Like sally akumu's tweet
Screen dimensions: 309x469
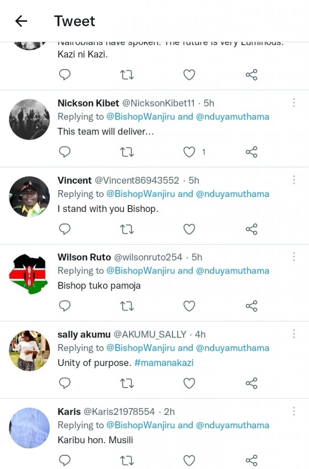point(189,383)
